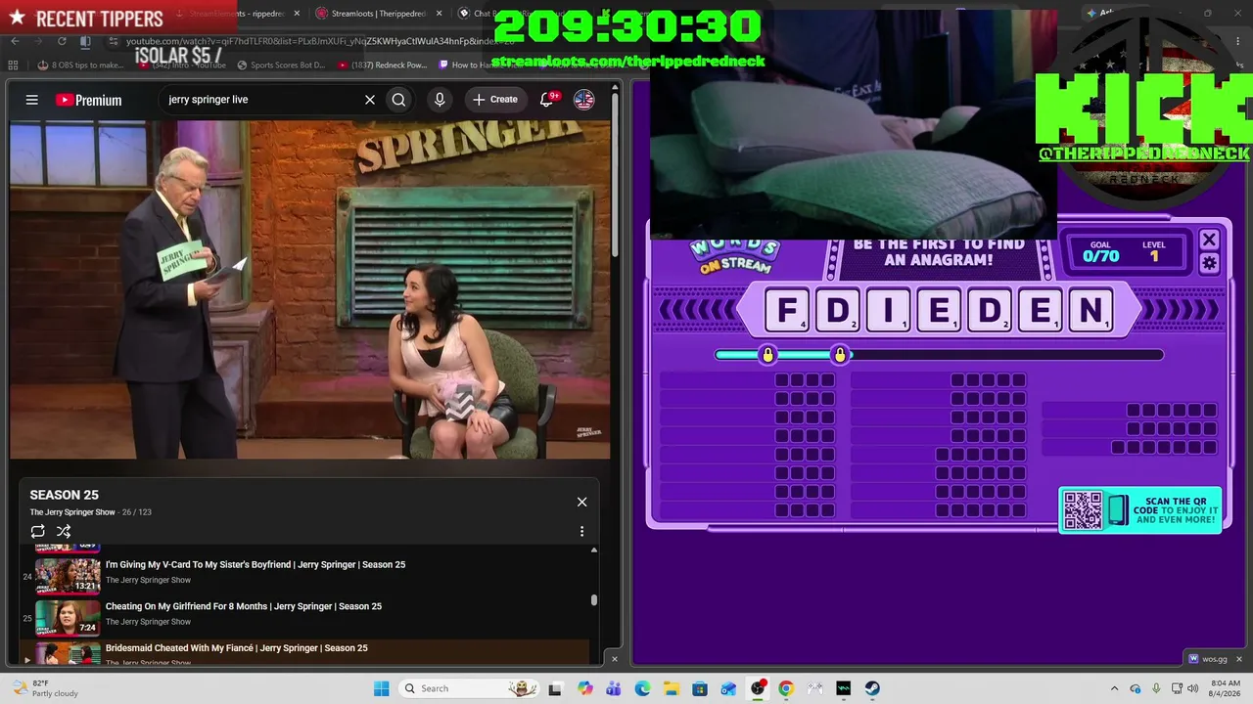1253x704 pixels.
Task: Close the small panel below the playlist
Action: (615, 659)
